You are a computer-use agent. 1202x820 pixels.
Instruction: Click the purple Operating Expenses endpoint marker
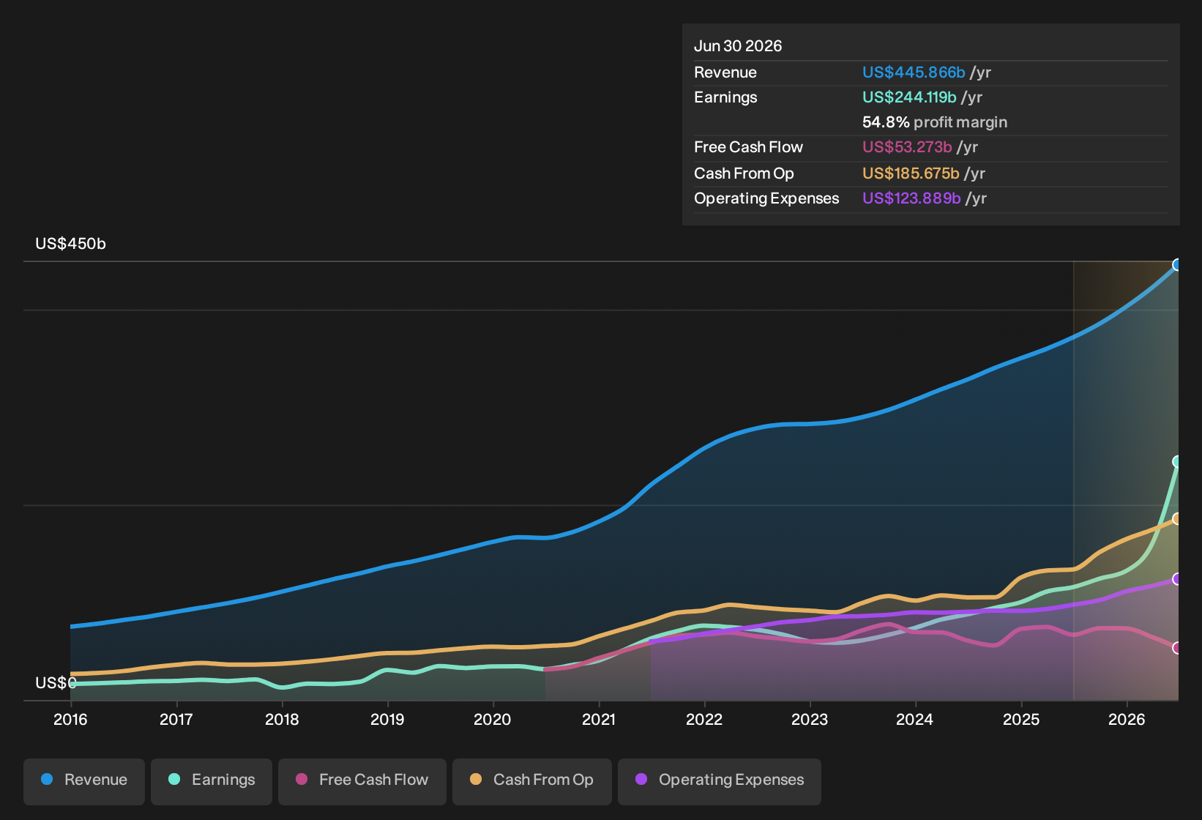click(x=1177, y=579)
